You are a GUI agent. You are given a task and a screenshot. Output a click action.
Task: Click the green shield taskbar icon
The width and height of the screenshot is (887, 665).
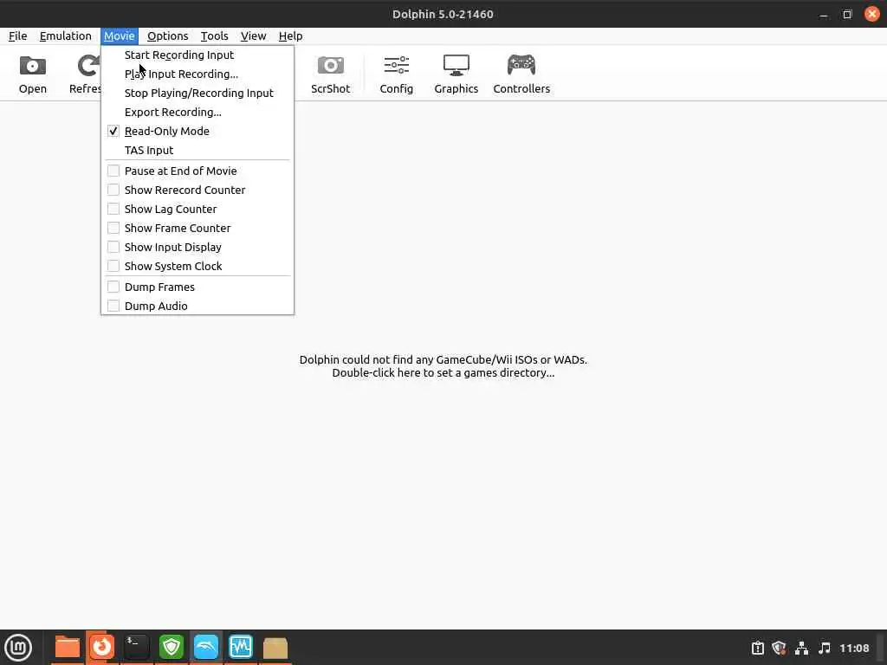pyautogui.click(x=172, y=648)
